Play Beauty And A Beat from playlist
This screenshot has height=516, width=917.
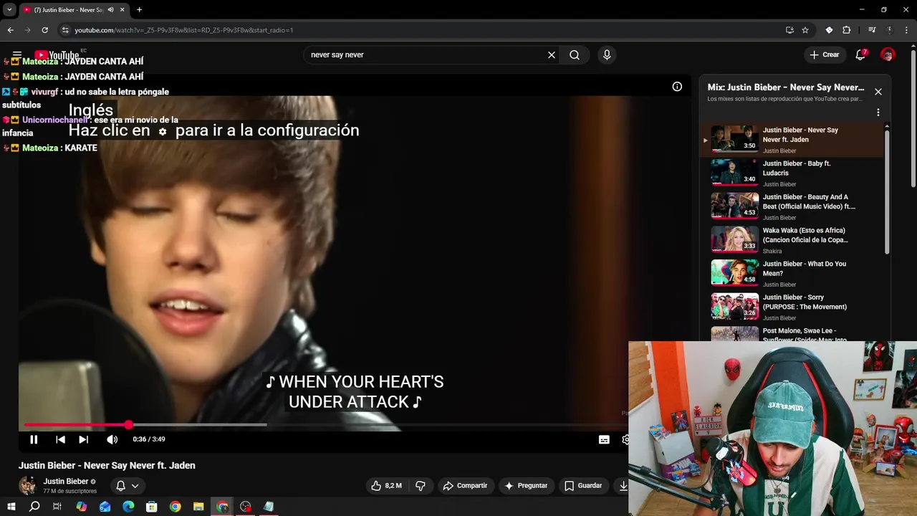pos(792,206)
